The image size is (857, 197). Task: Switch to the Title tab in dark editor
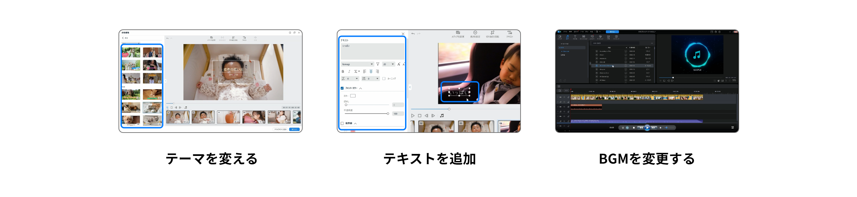point(575,37)
